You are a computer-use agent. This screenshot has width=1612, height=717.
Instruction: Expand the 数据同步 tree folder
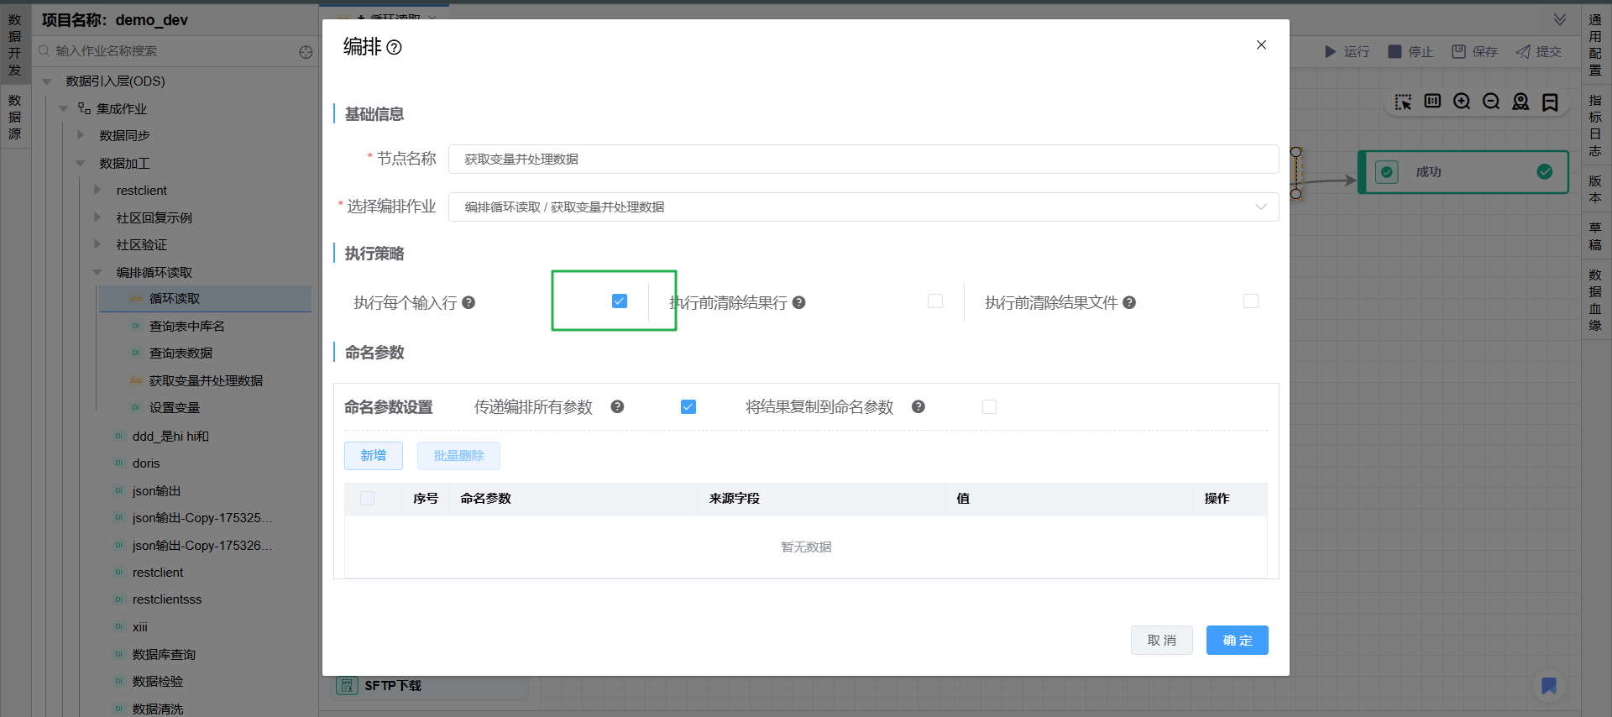click(81, 135)
